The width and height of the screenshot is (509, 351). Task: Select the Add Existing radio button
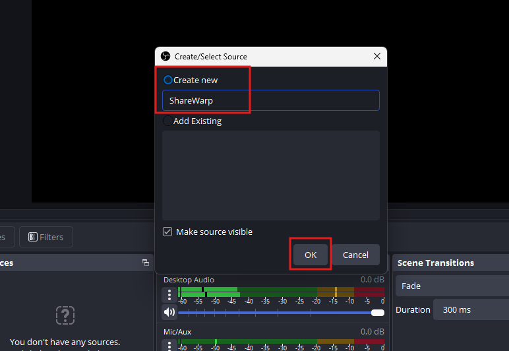click(x=167, y=121)
